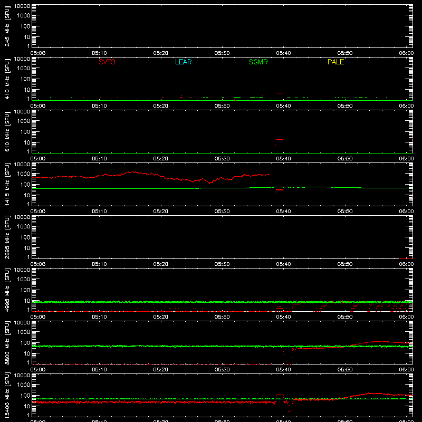Click the 06:00 label under the 245 MHz panel
The height and width of the screenshot is (422, 422).
click(x=406, y=53)
